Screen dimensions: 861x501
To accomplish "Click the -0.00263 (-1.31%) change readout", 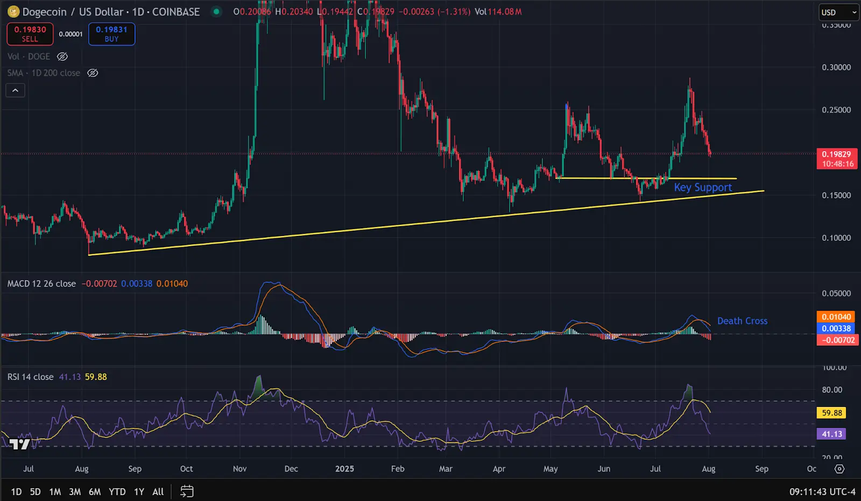I will click(434, 11).
